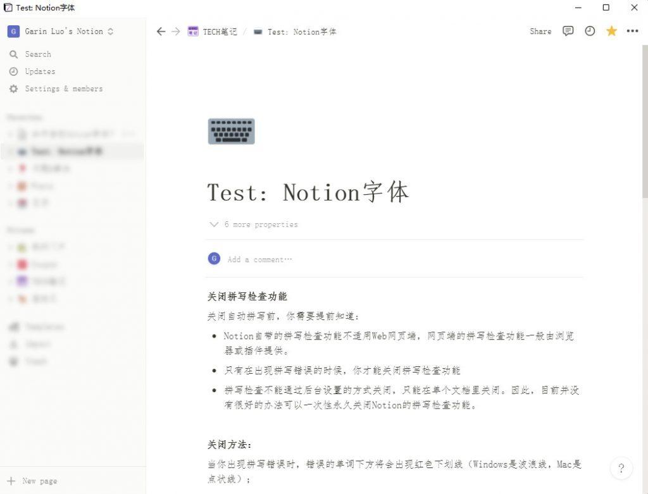This screenshot has width=648, height=494.
Task: Navigate forward with the right arrow
Action: (x=176, y=31)
